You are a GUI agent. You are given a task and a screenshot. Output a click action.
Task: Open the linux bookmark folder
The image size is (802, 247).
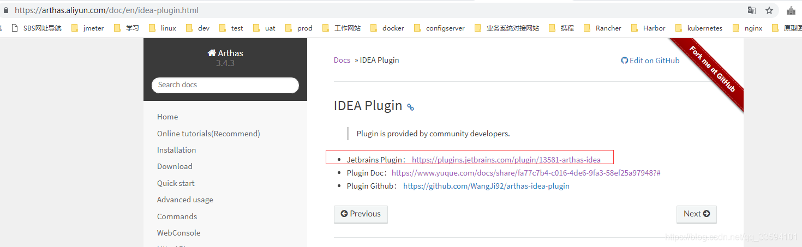click(163, 28)
